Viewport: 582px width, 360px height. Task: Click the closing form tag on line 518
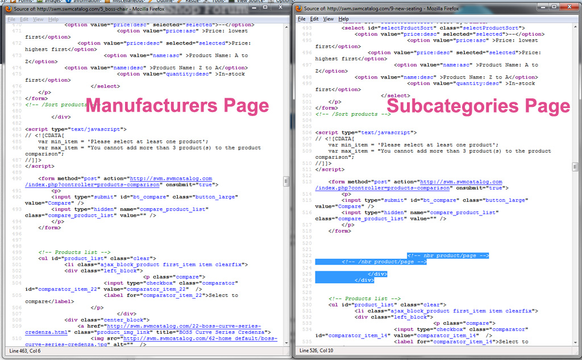[x=340, y=231]
